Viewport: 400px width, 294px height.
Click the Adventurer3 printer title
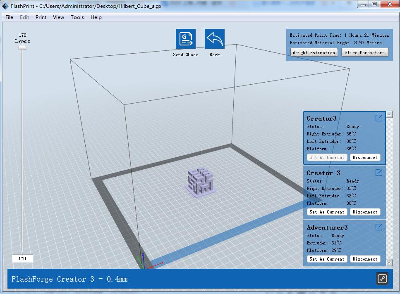pos(327,227)
